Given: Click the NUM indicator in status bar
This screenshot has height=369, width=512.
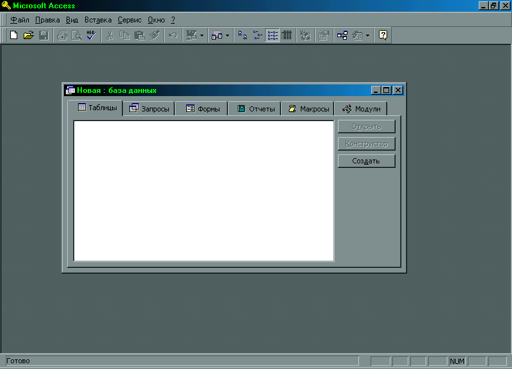Looking at the screenshot, I should pyautogui.click(x=457, y=361).
